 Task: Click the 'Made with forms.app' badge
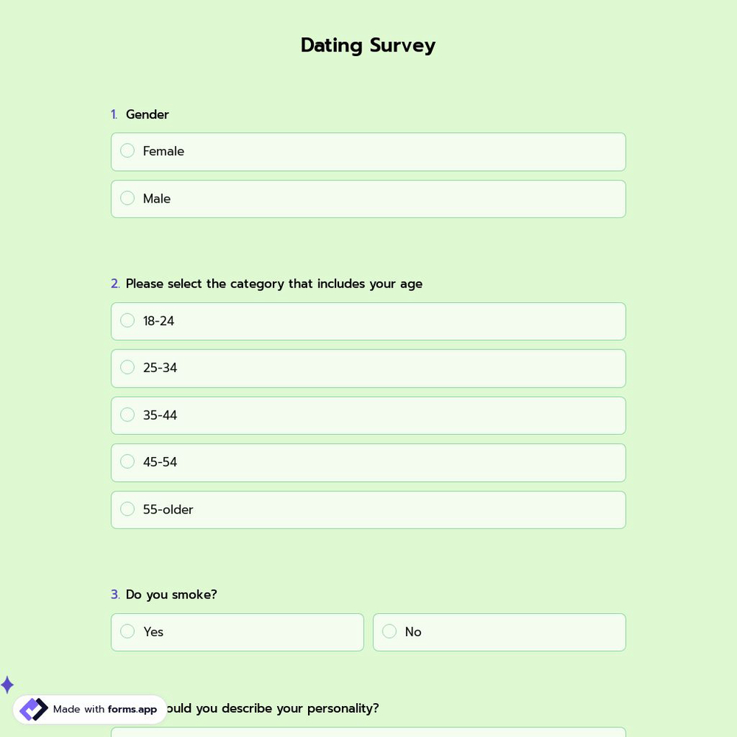click(x=90, y=709)
